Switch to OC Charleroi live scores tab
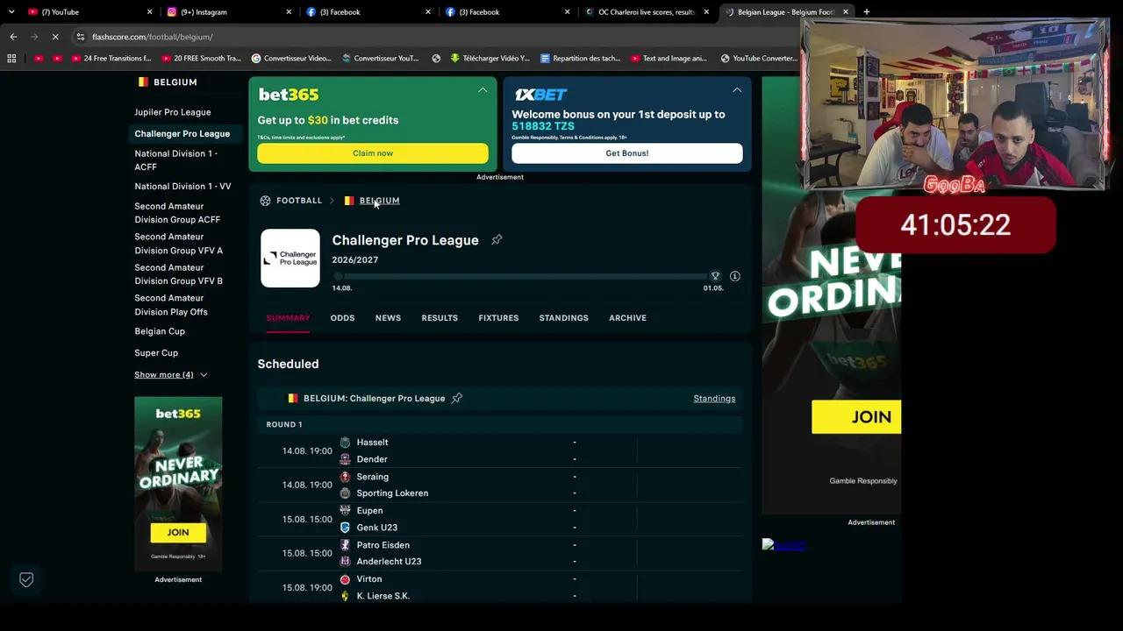1123x631 pixels. (647, 12)
